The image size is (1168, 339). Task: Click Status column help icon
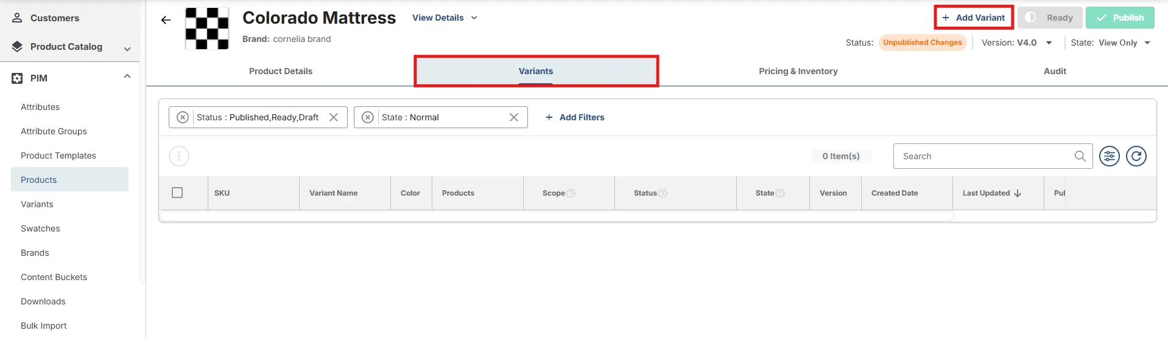(x=663, y=193)
